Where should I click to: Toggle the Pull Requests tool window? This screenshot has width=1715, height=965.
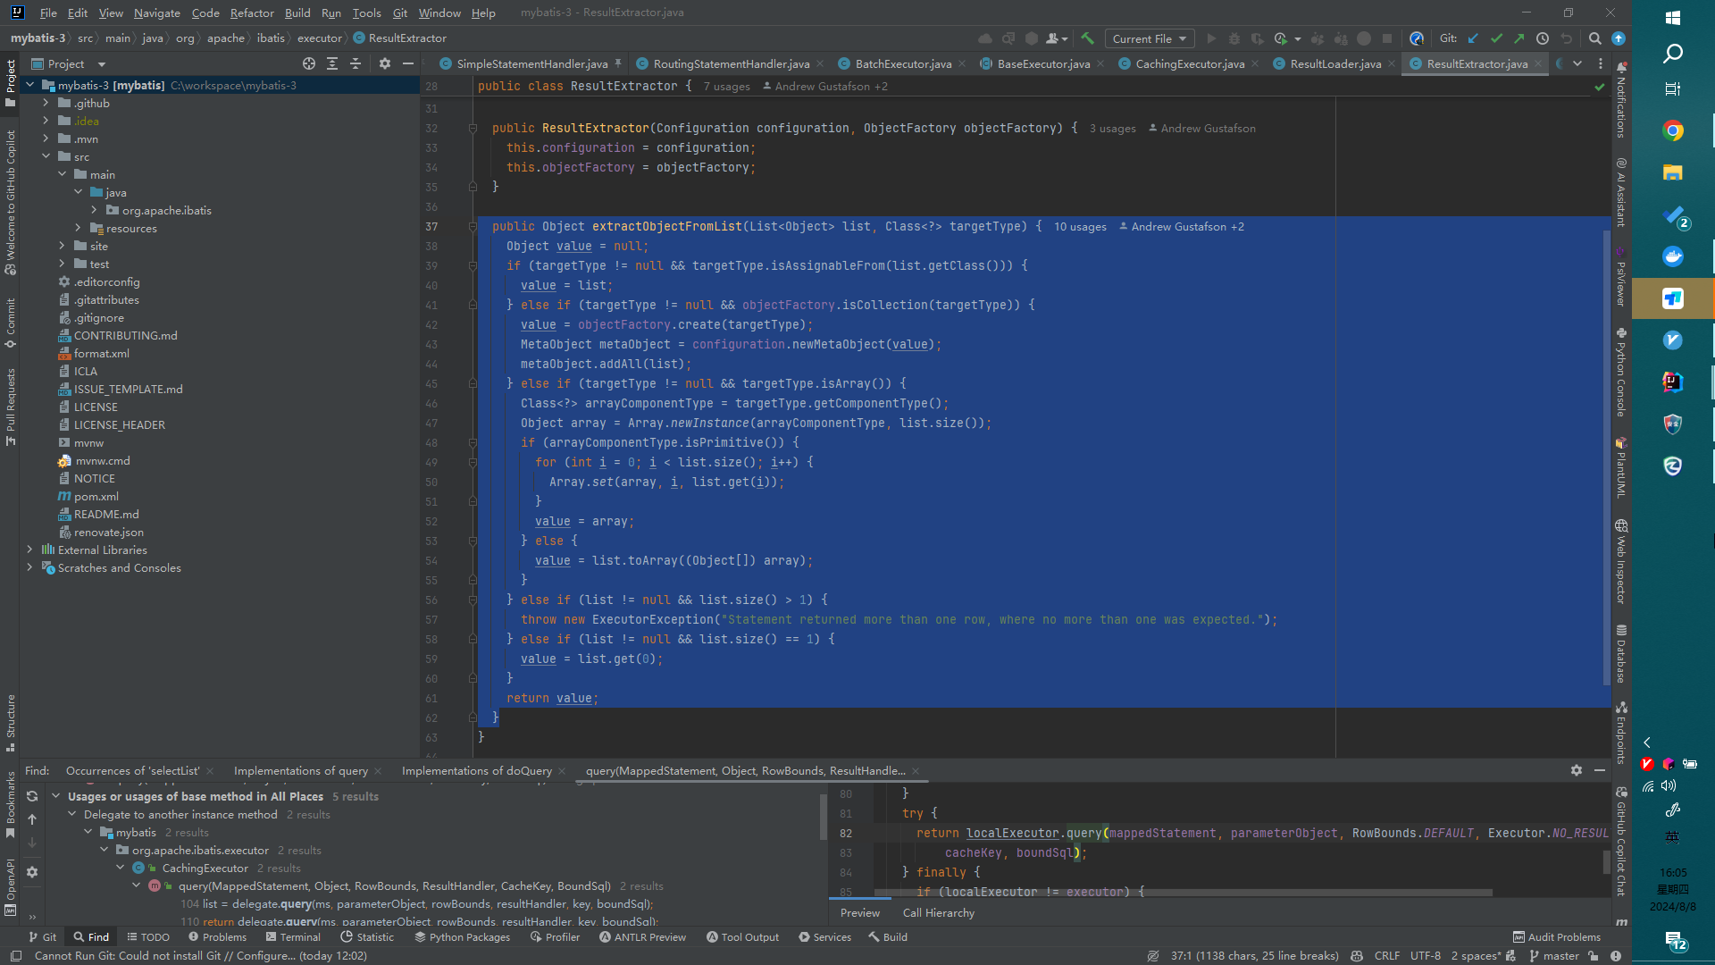click(x=11, y=407)
